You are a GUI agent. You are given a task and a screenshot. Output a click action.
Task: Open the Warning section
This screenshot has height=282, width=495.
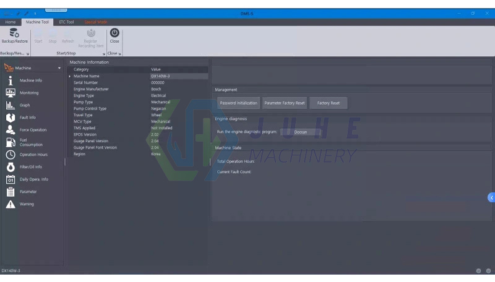11,204
